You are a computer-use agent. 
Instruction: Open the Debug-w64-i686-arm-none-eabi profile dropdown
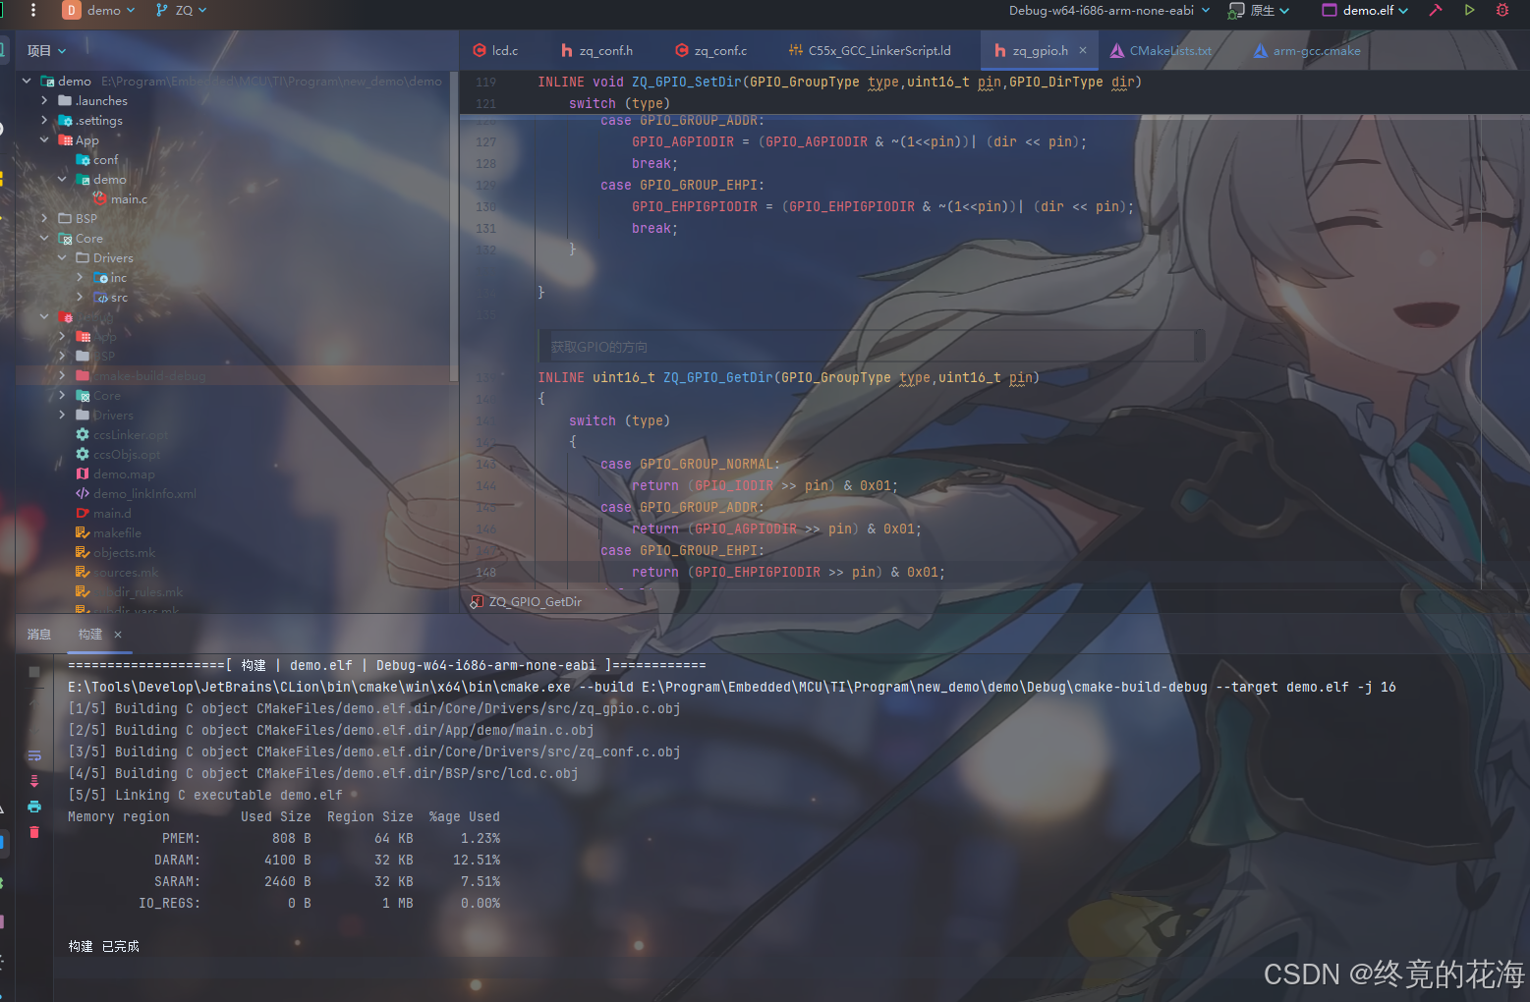click(1109, 10)
